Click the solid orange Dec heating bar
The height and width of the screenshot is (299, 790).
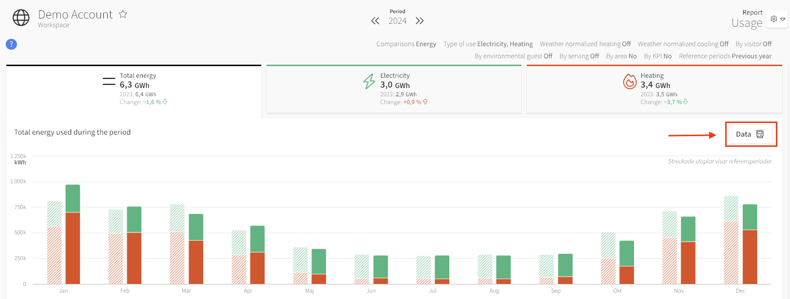tap(750, 257)
